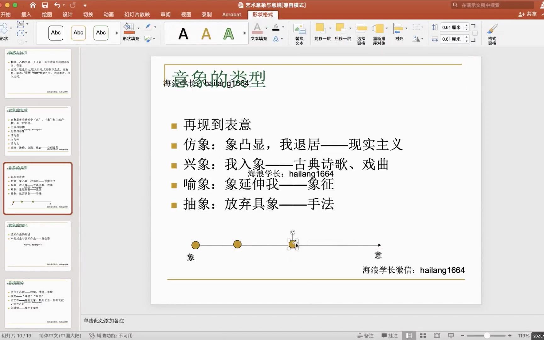Expand the WordArt styles gallery arrow
Screen dimensions: 544x340
point(245,33)
